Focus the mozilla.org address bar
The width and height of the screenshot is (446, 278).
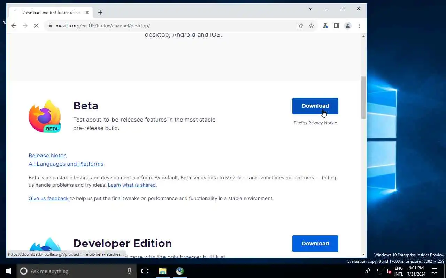tap(174, 26)
